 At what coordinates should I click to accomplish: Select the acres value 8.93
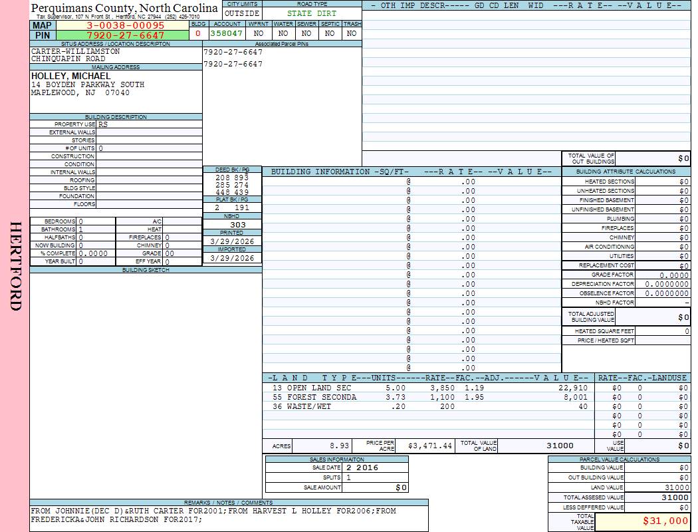pos(339,446)
